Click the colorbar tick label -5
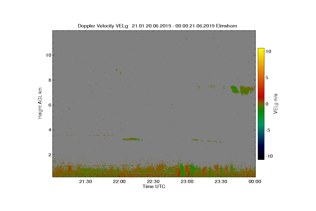Image resolution: width=316 pixels, height=211 pixels. point(268,130)
